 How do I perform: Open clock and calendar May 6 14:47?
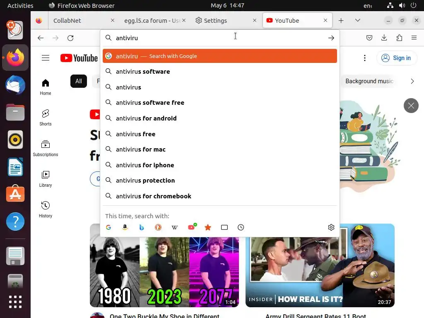pos(227,5)
